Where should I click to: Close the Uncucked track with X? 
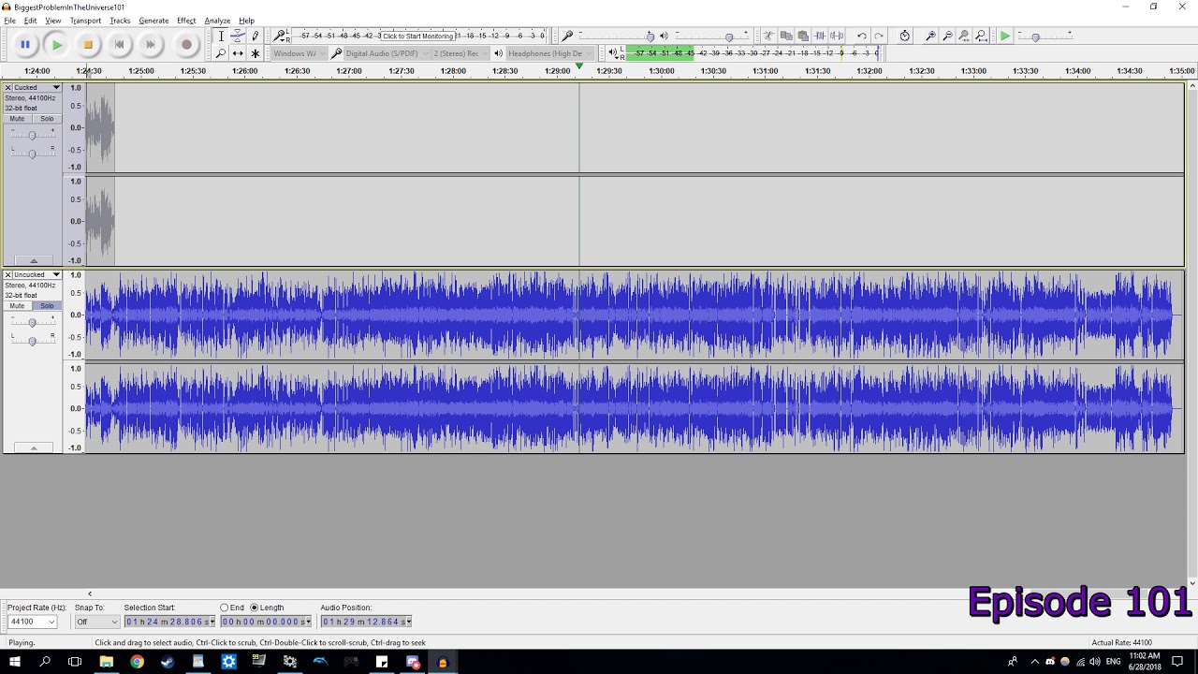(x=8, y=275)
